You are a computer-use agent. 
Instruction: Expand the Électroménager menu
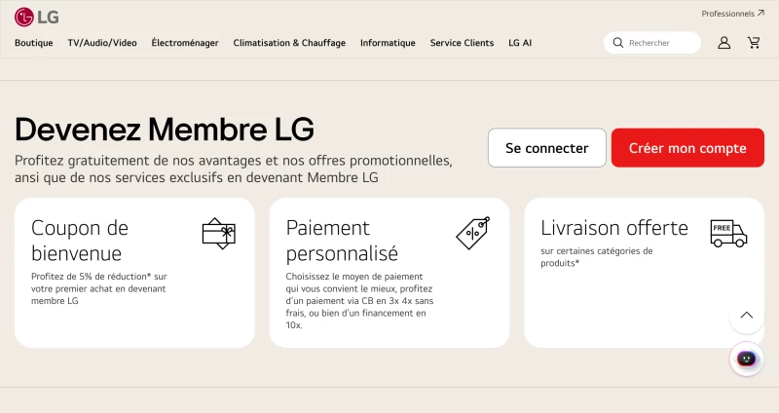click(x=185, y=43)
